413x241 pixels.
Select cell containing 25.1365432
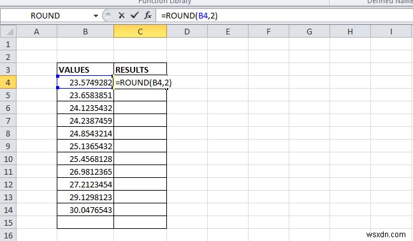85,146
